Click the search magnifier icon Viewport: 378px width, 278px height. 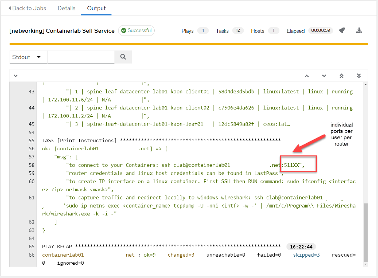pyautogui.click(x=123, y=57)
